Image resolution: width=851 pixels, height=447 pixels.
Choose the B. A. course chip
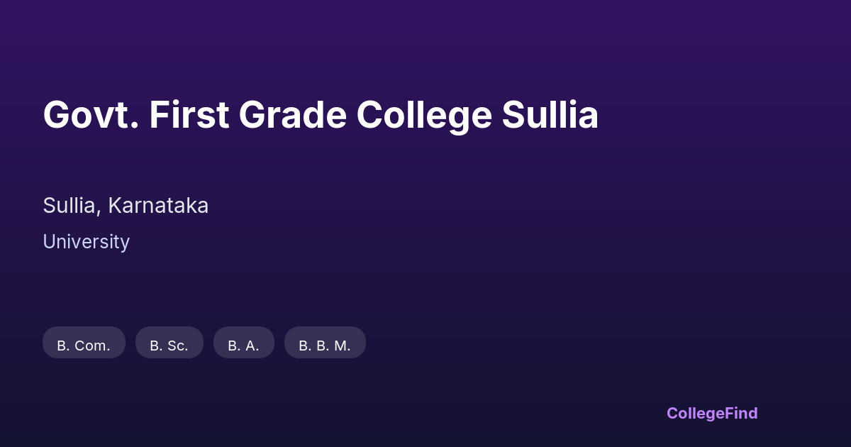243,343
